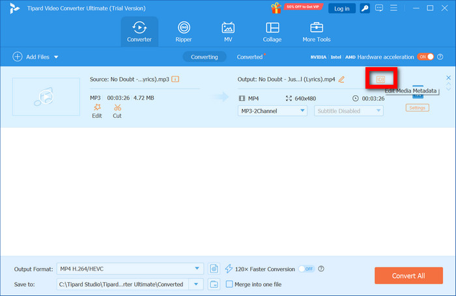456x296 pixels.
Task: Click the ID3 Edit Media Metadata icon
Action: pyautogui.click(x=381, y=80)
